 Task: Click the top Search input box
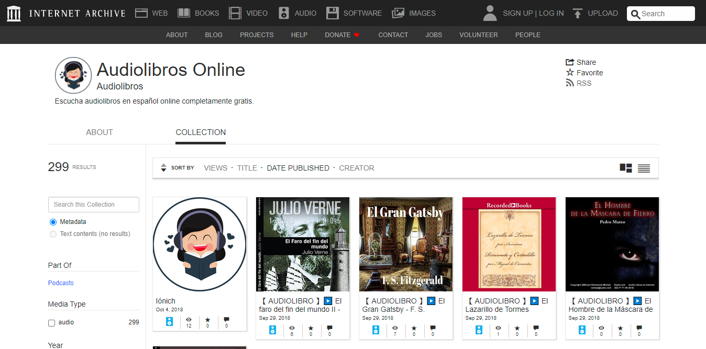[661, 14]
